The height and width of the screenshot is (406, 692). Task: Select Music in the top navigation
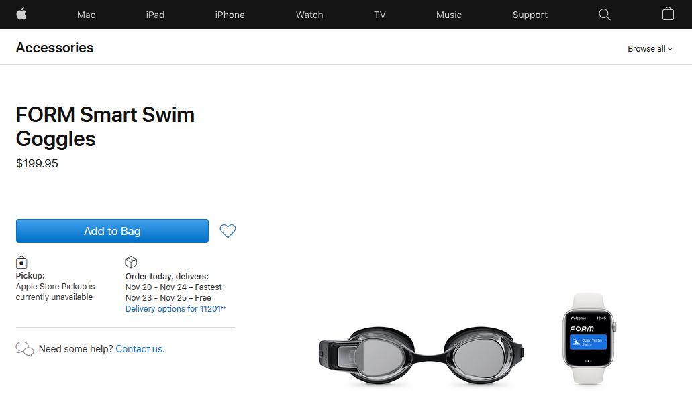449,15
